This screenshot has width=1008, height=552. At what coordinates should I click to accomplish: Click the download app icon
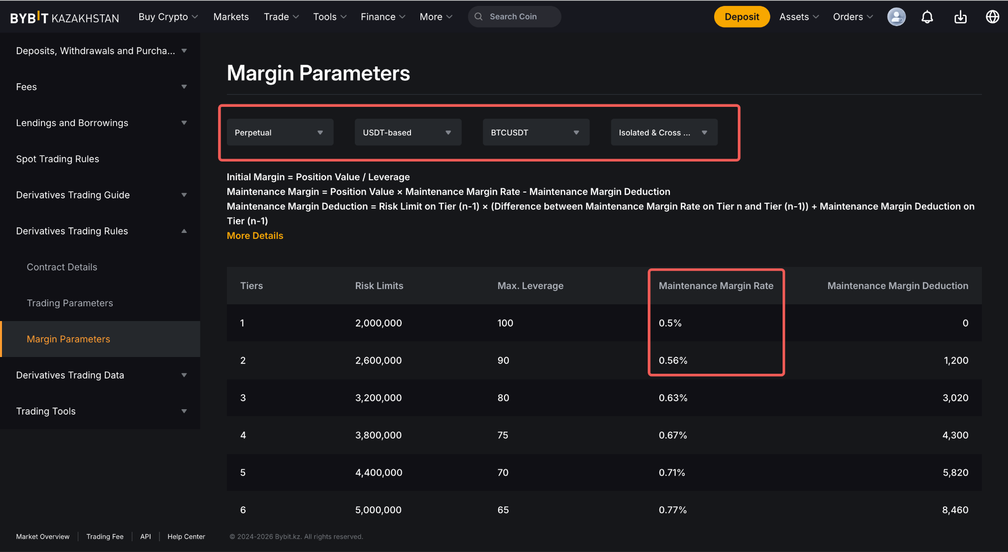point(960,17)
